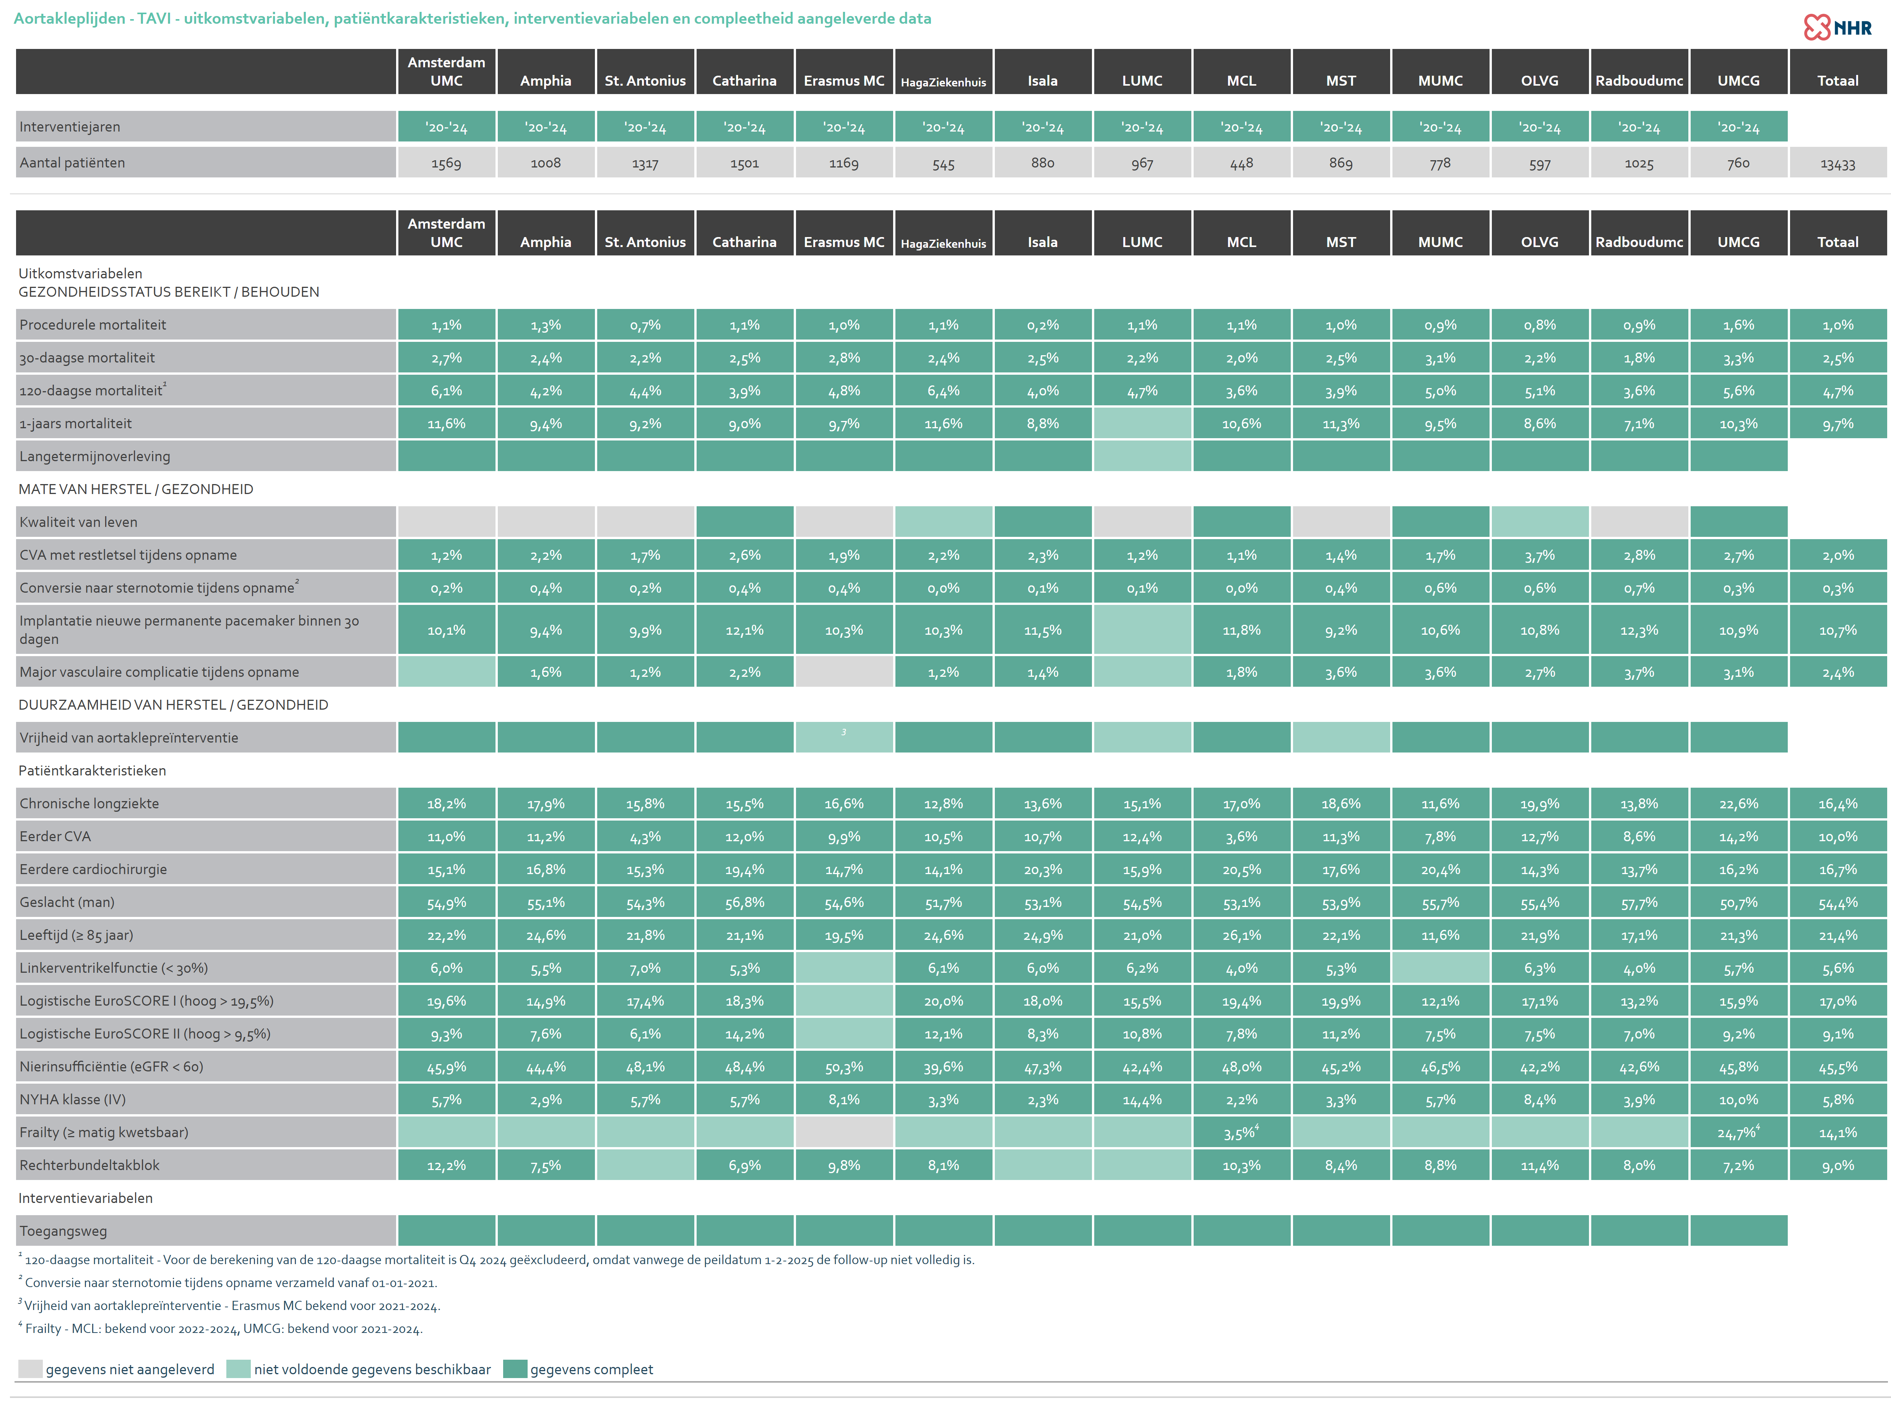Click the Erasmus MC footnote 3 cell
This screenshot has width=1891, height=1401.
click(844, 737)
